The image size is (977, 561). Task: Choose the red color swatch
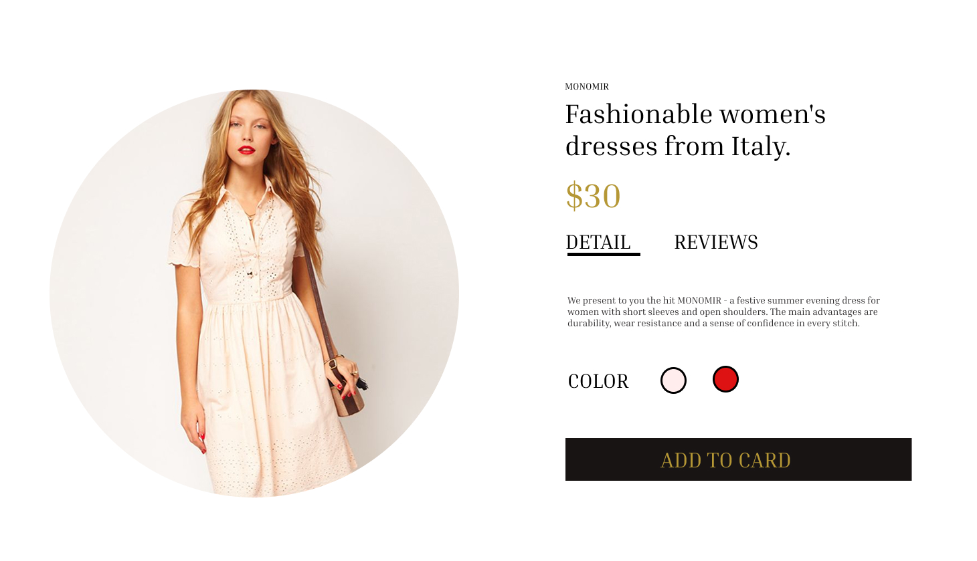point(725,379)
